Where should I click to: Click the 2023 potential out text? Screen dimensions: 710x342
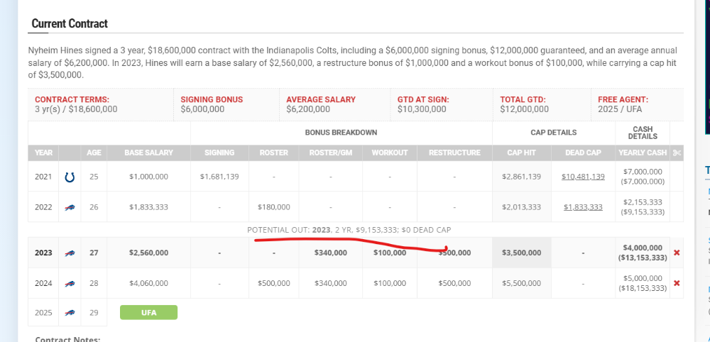pos(349,230)
